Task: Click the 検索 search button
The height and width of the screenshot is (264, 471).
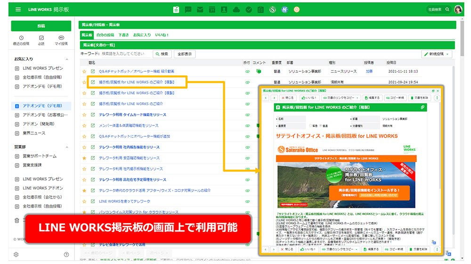Action: pyautogui.click(x=162, y=54)
